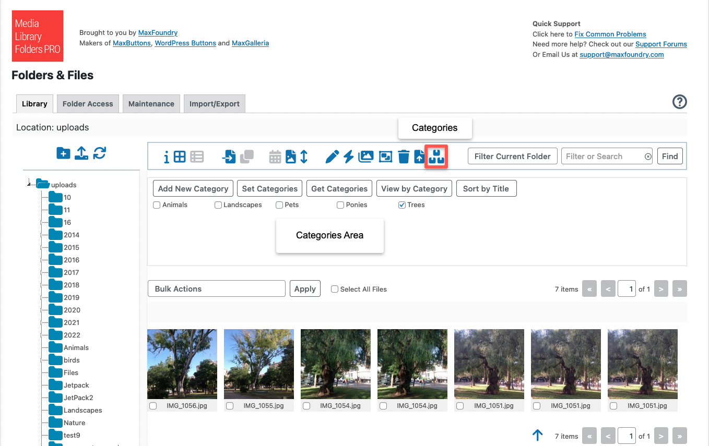This screenshot has width=709, height=446.
Task: Check the Animals category checkbox
Action: 157,204
